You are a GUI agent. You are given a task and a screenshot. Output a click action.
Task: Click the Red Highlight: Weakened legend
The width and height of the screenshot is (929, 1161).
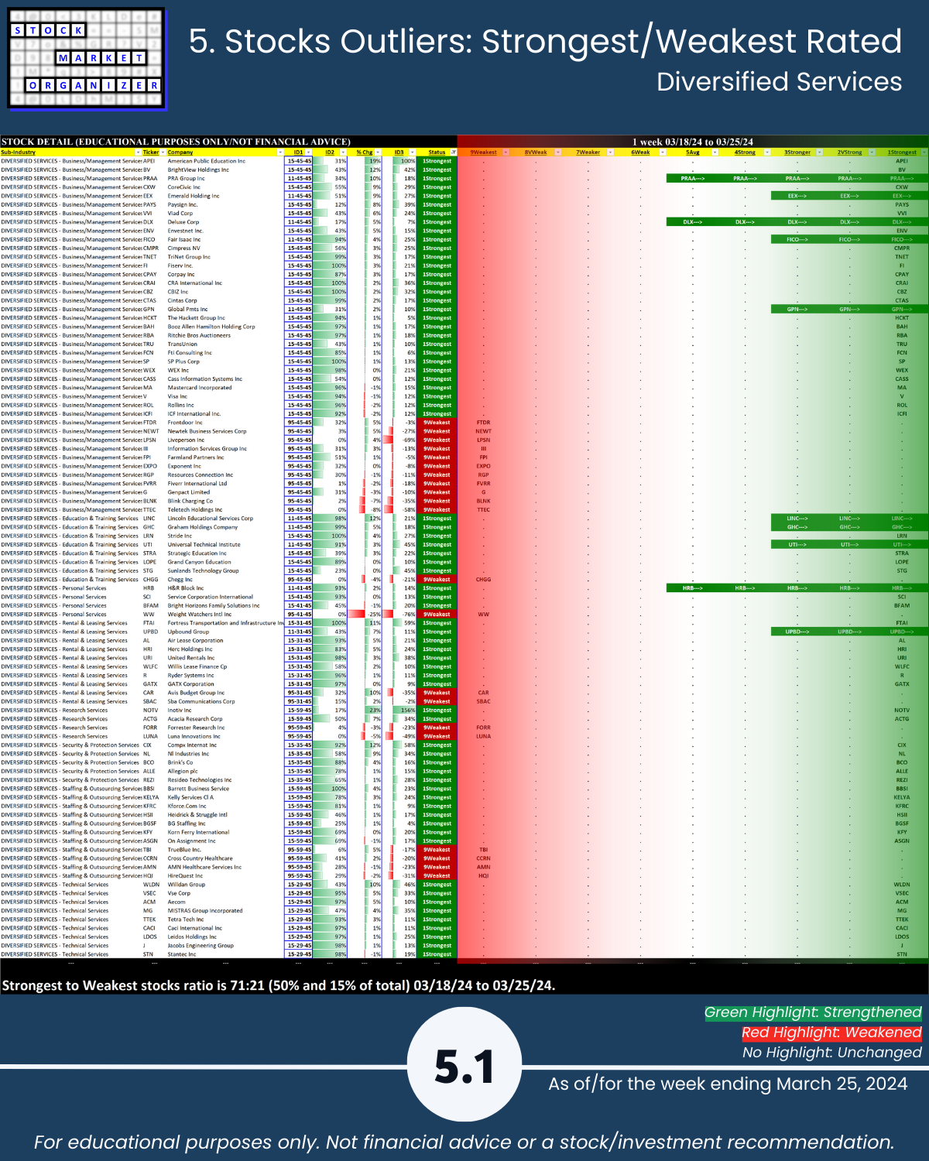(x=831, y=1033)
